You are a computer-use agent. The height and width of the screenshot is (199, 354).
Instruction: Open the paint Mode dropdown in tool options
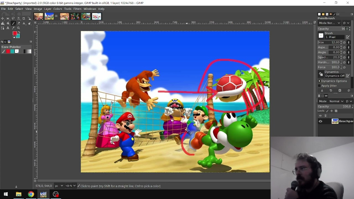(x=329, y=23)
